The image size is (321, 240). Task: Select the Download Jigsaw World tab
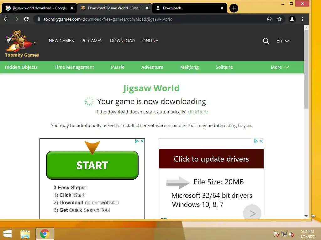[x=114, y=8]
